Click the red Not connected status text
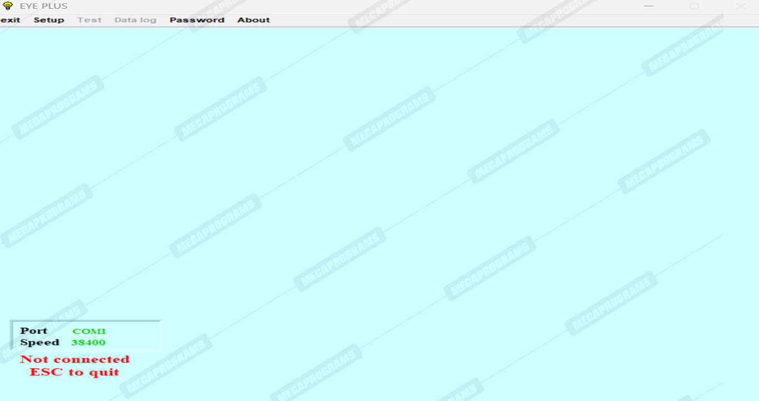The height and width of the screenshot is (401, 759). click(74, 359)
